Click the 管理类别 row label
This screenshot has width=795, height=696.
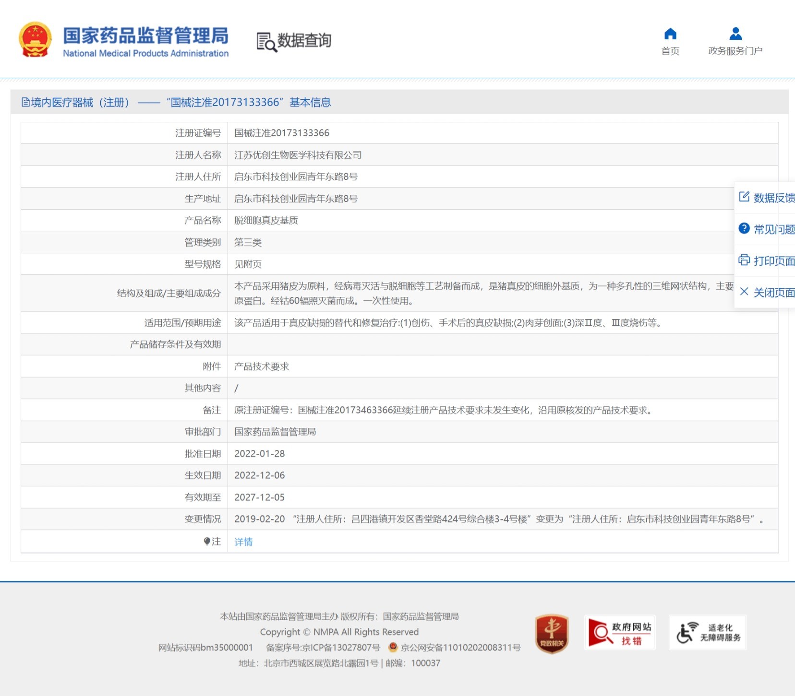tap(203, 242)
